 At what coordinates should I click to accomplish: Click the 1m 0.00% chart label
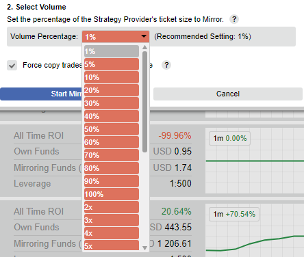[230, 138]
